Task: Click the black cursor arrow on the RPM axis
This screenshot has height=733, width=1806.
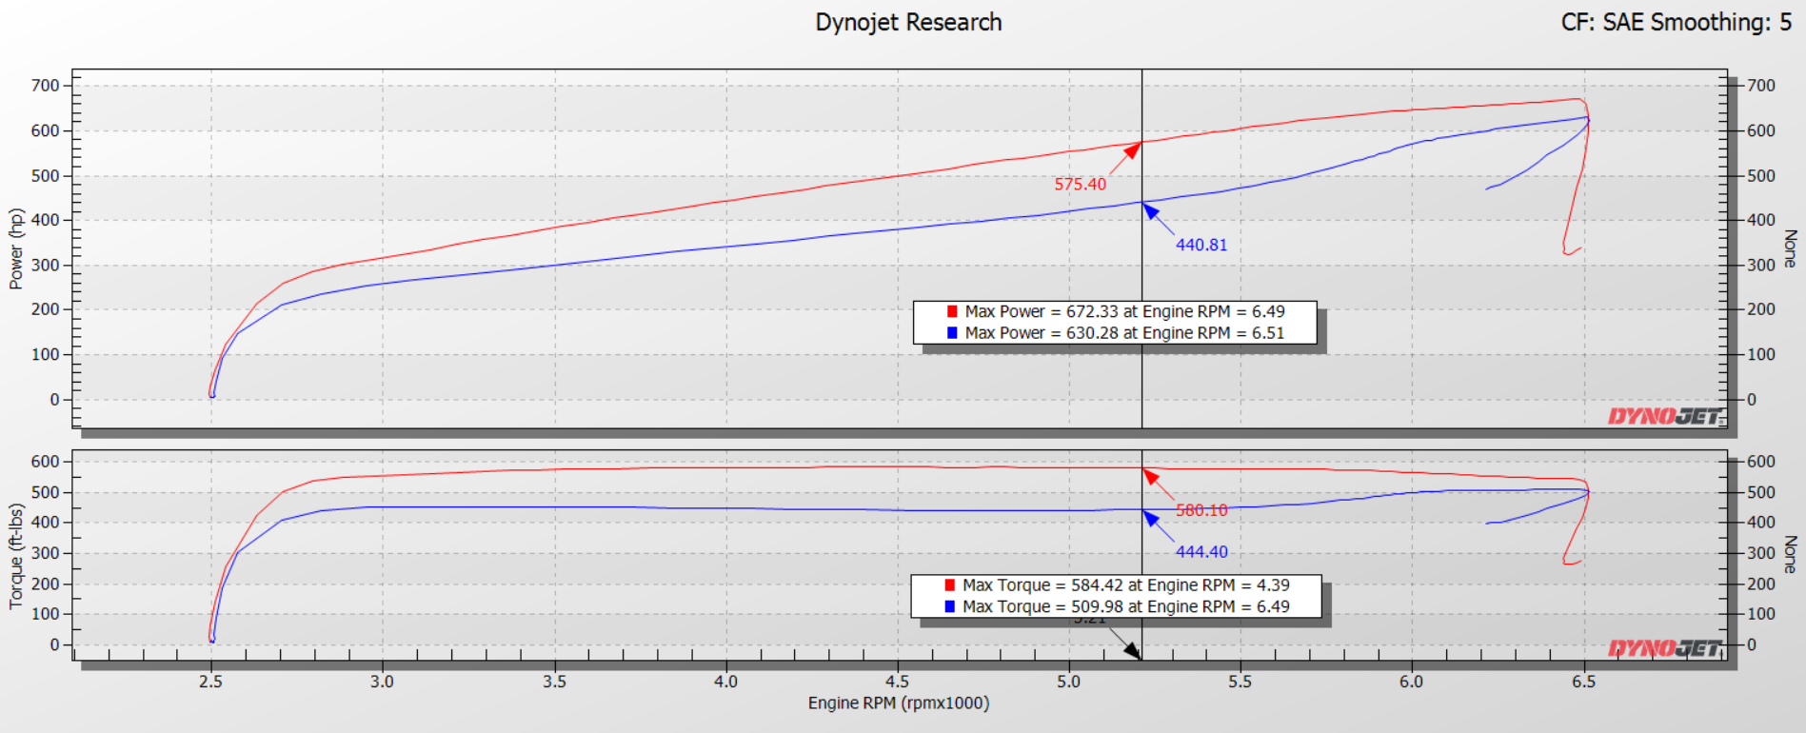Action: pyautogui.click(x=1132, y=650)
